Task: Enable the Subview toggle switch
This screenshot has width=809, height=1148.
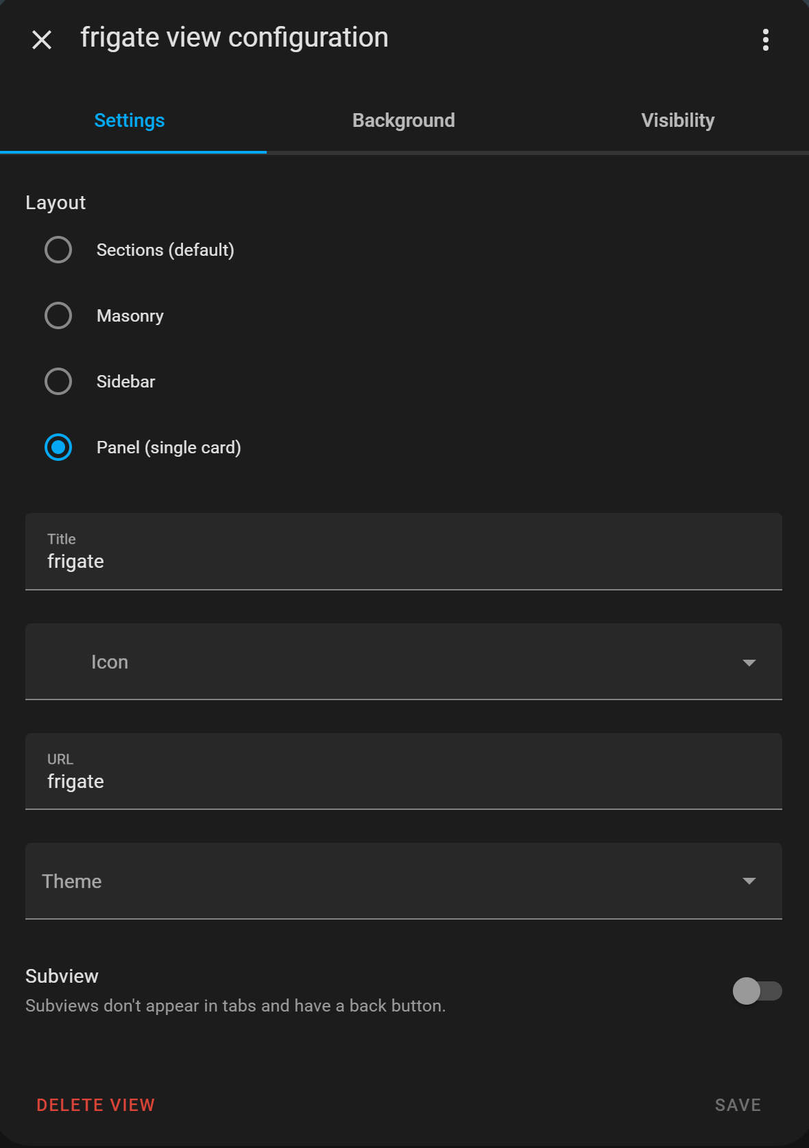Action: (757, 991)
